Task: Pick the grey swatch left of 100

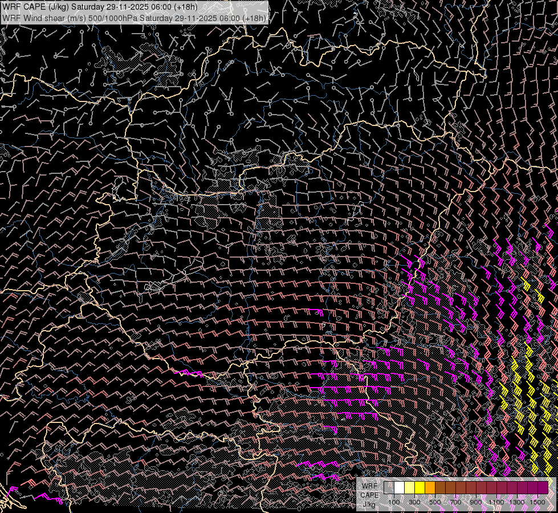Action: (x=389, y=488)
